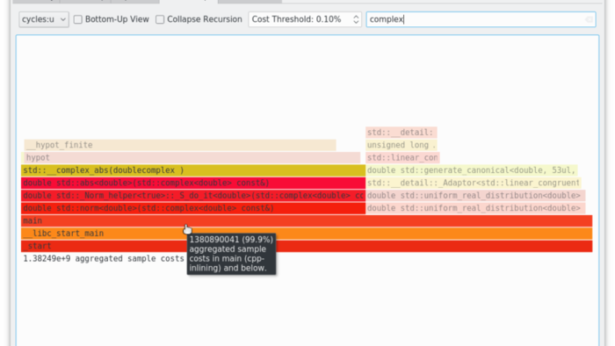Select the std::_Norm_helper<true> frame
Viewport: 615px width, 346px height.
pos(193,195)
